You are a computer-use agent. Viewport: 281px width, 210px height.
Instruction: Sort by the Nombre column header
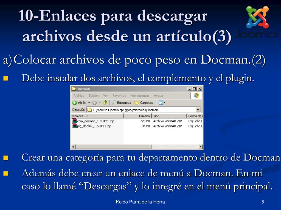pyautogui.click(x=97, y=116)
